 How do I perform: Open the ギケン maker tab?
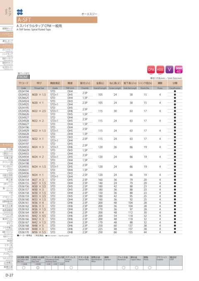[7, 224]
